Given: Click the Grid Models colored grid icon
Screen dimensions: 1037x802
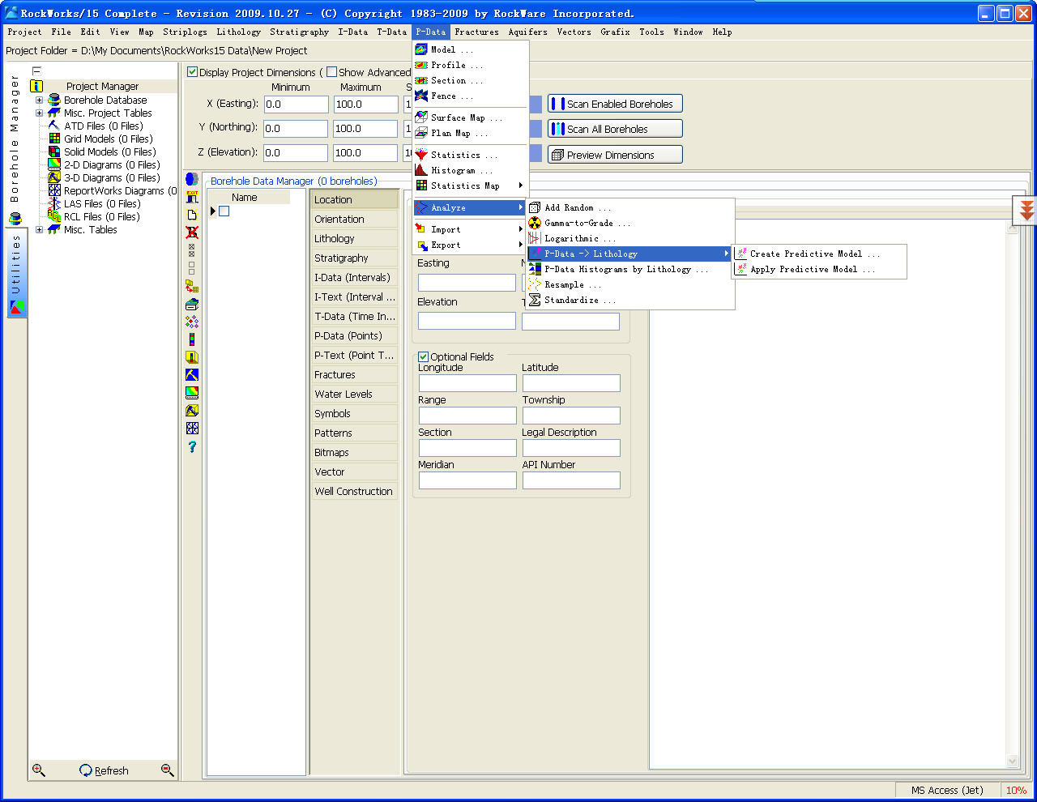Looking at the screenshot, I should [54, 139].
